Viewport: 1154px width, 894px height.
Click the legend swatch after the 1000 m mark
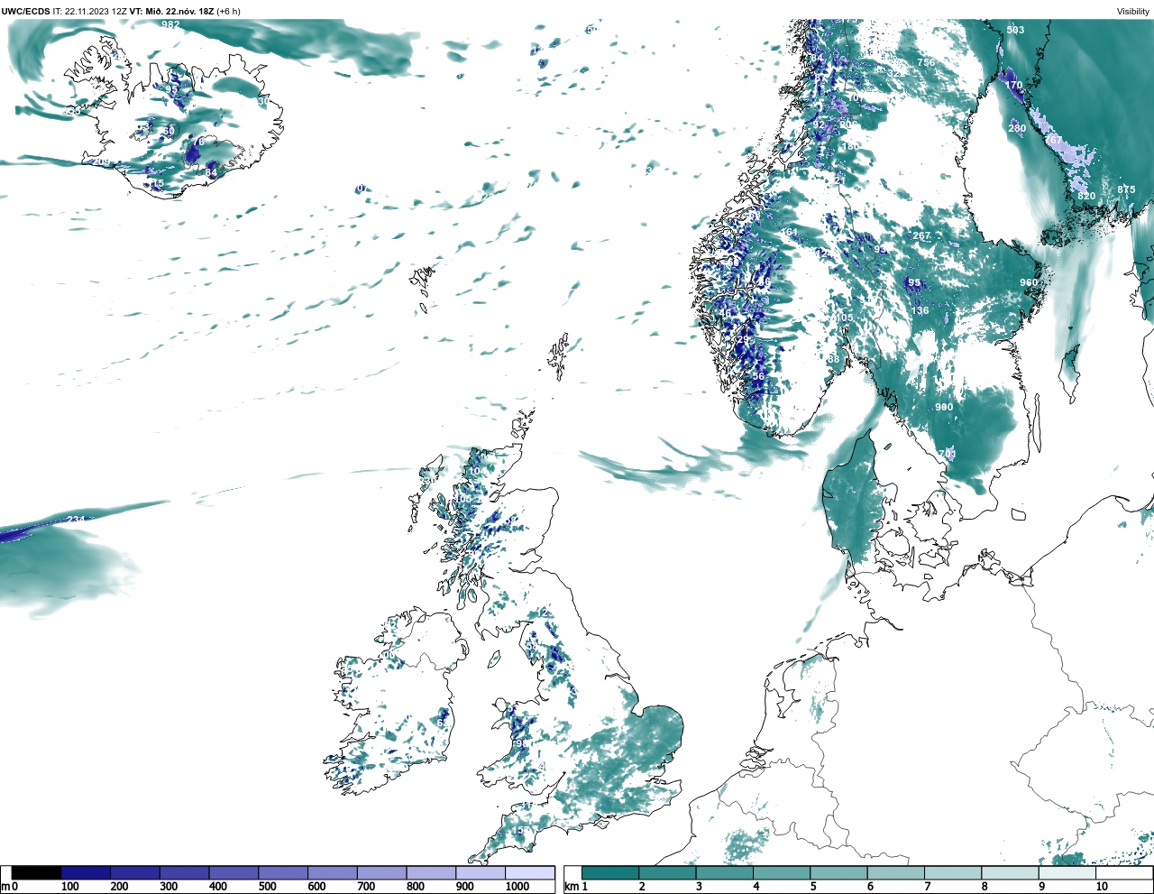click(529, 873)
